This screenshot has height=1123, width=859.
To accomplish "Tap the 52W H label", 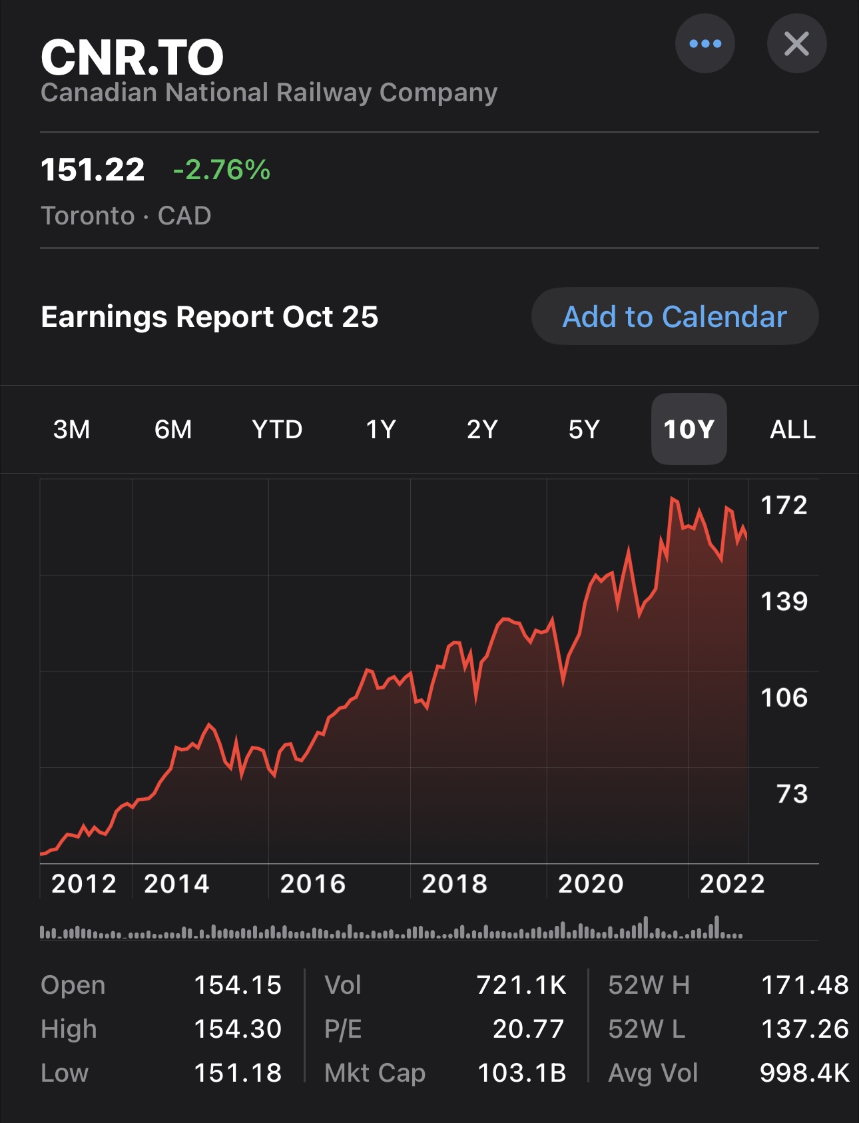I will tap(649, 985).
